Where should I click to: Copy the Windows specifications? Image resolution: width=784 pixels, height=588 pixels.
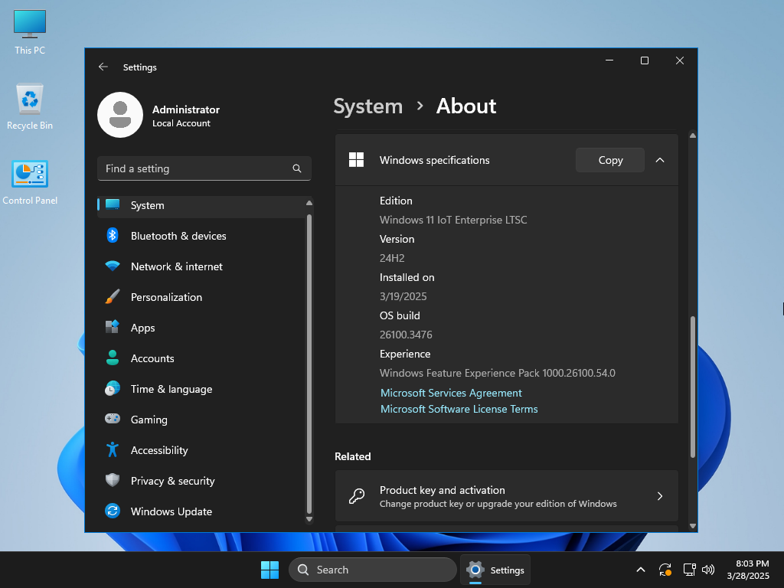coord(610,160)
